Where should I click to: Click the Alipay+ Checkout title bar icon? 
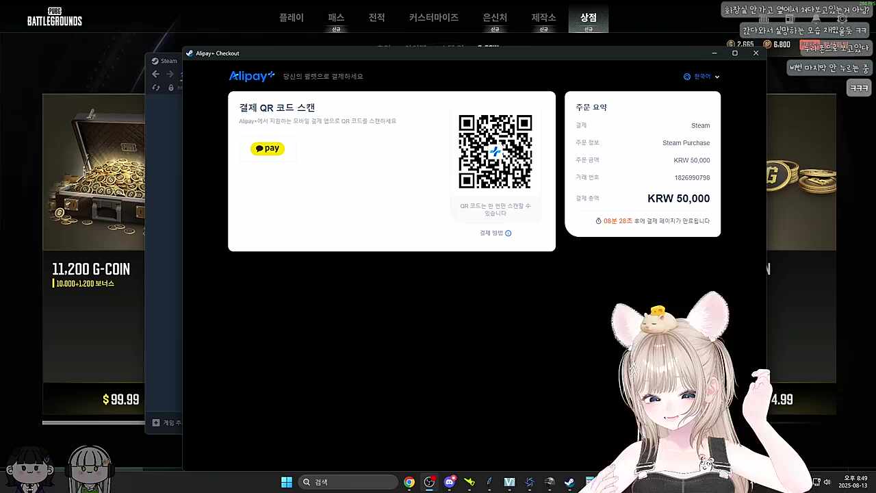tap(190, 53)
